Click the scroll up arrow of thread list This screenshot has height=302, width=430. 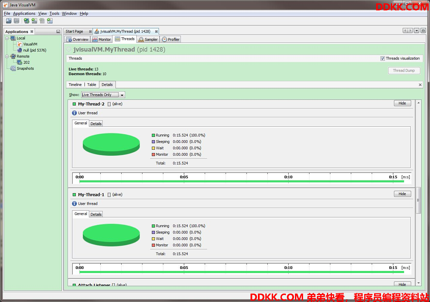coord(419,102)
